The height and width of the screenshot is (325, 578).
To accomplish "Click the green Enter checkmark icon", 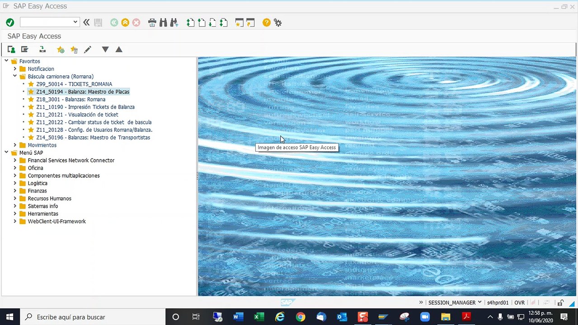I will [10, 22].
